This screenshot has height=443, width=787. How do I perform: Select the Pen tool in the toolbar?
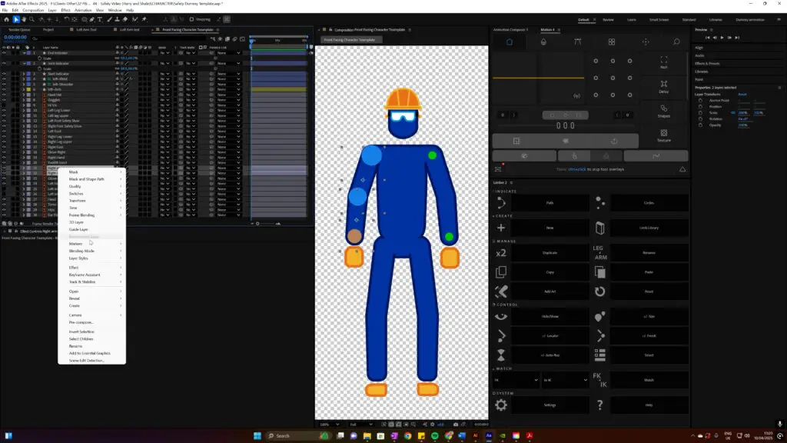pyautogui.click(x=92, y=20)
